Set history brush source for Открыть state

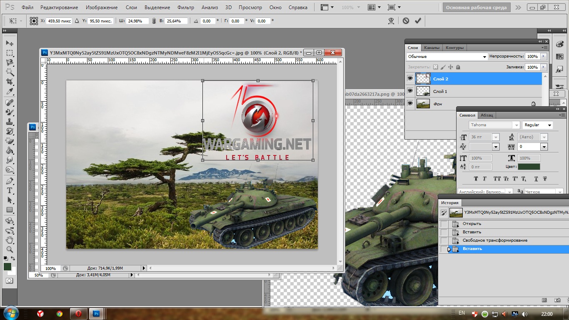444,224
